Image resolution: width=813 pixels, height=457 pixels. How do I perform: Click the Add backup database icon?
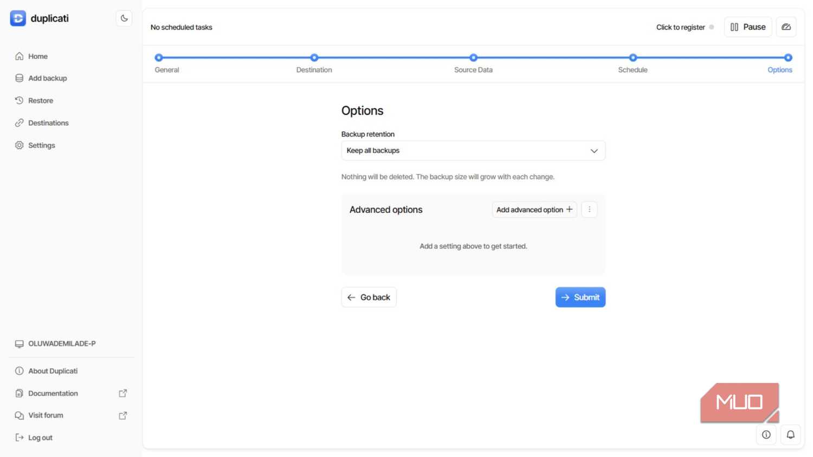(x=20, y=79)
